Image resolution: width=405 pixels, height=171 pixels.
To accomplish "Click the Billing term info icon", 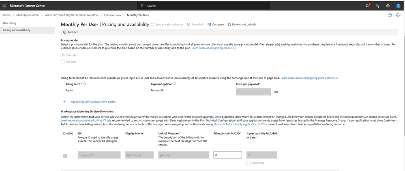I will pyautogui.click(x=84, y=84).
